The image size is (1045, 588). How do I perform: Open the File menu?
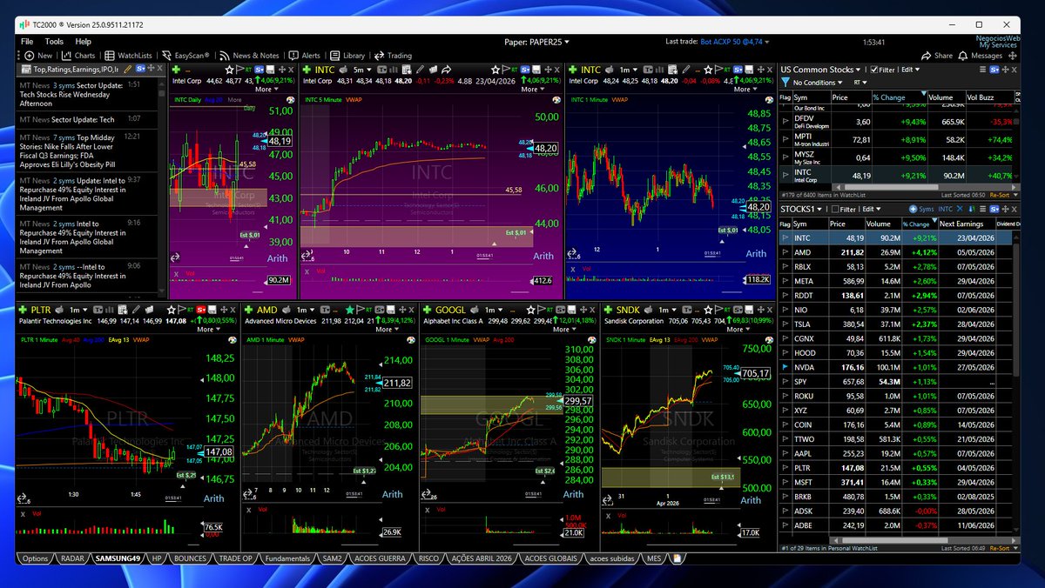(x=27, y=41)
